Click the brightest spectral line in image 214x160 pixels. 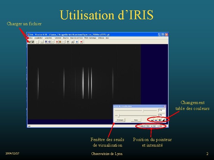click(x=83, y=83)
